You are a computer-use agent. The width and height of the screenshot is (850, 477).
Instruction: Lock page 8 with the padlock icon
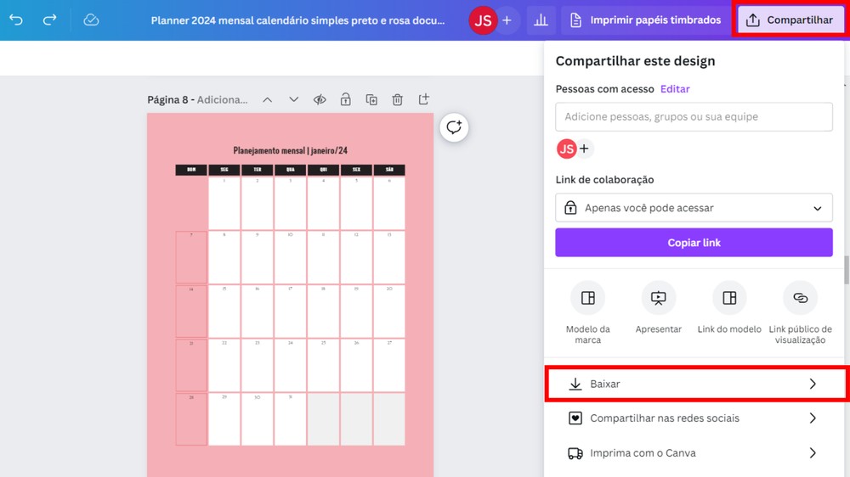tap(345, 99)
